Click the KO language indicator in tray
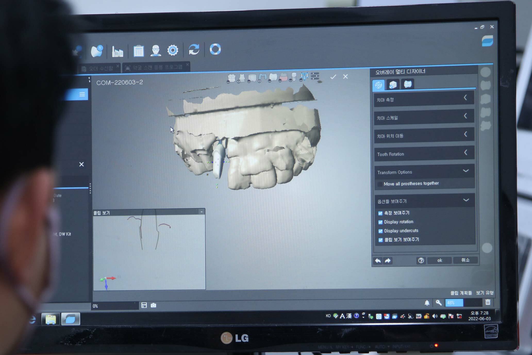This screenshot has width=532, height=355. click(328, 316)
